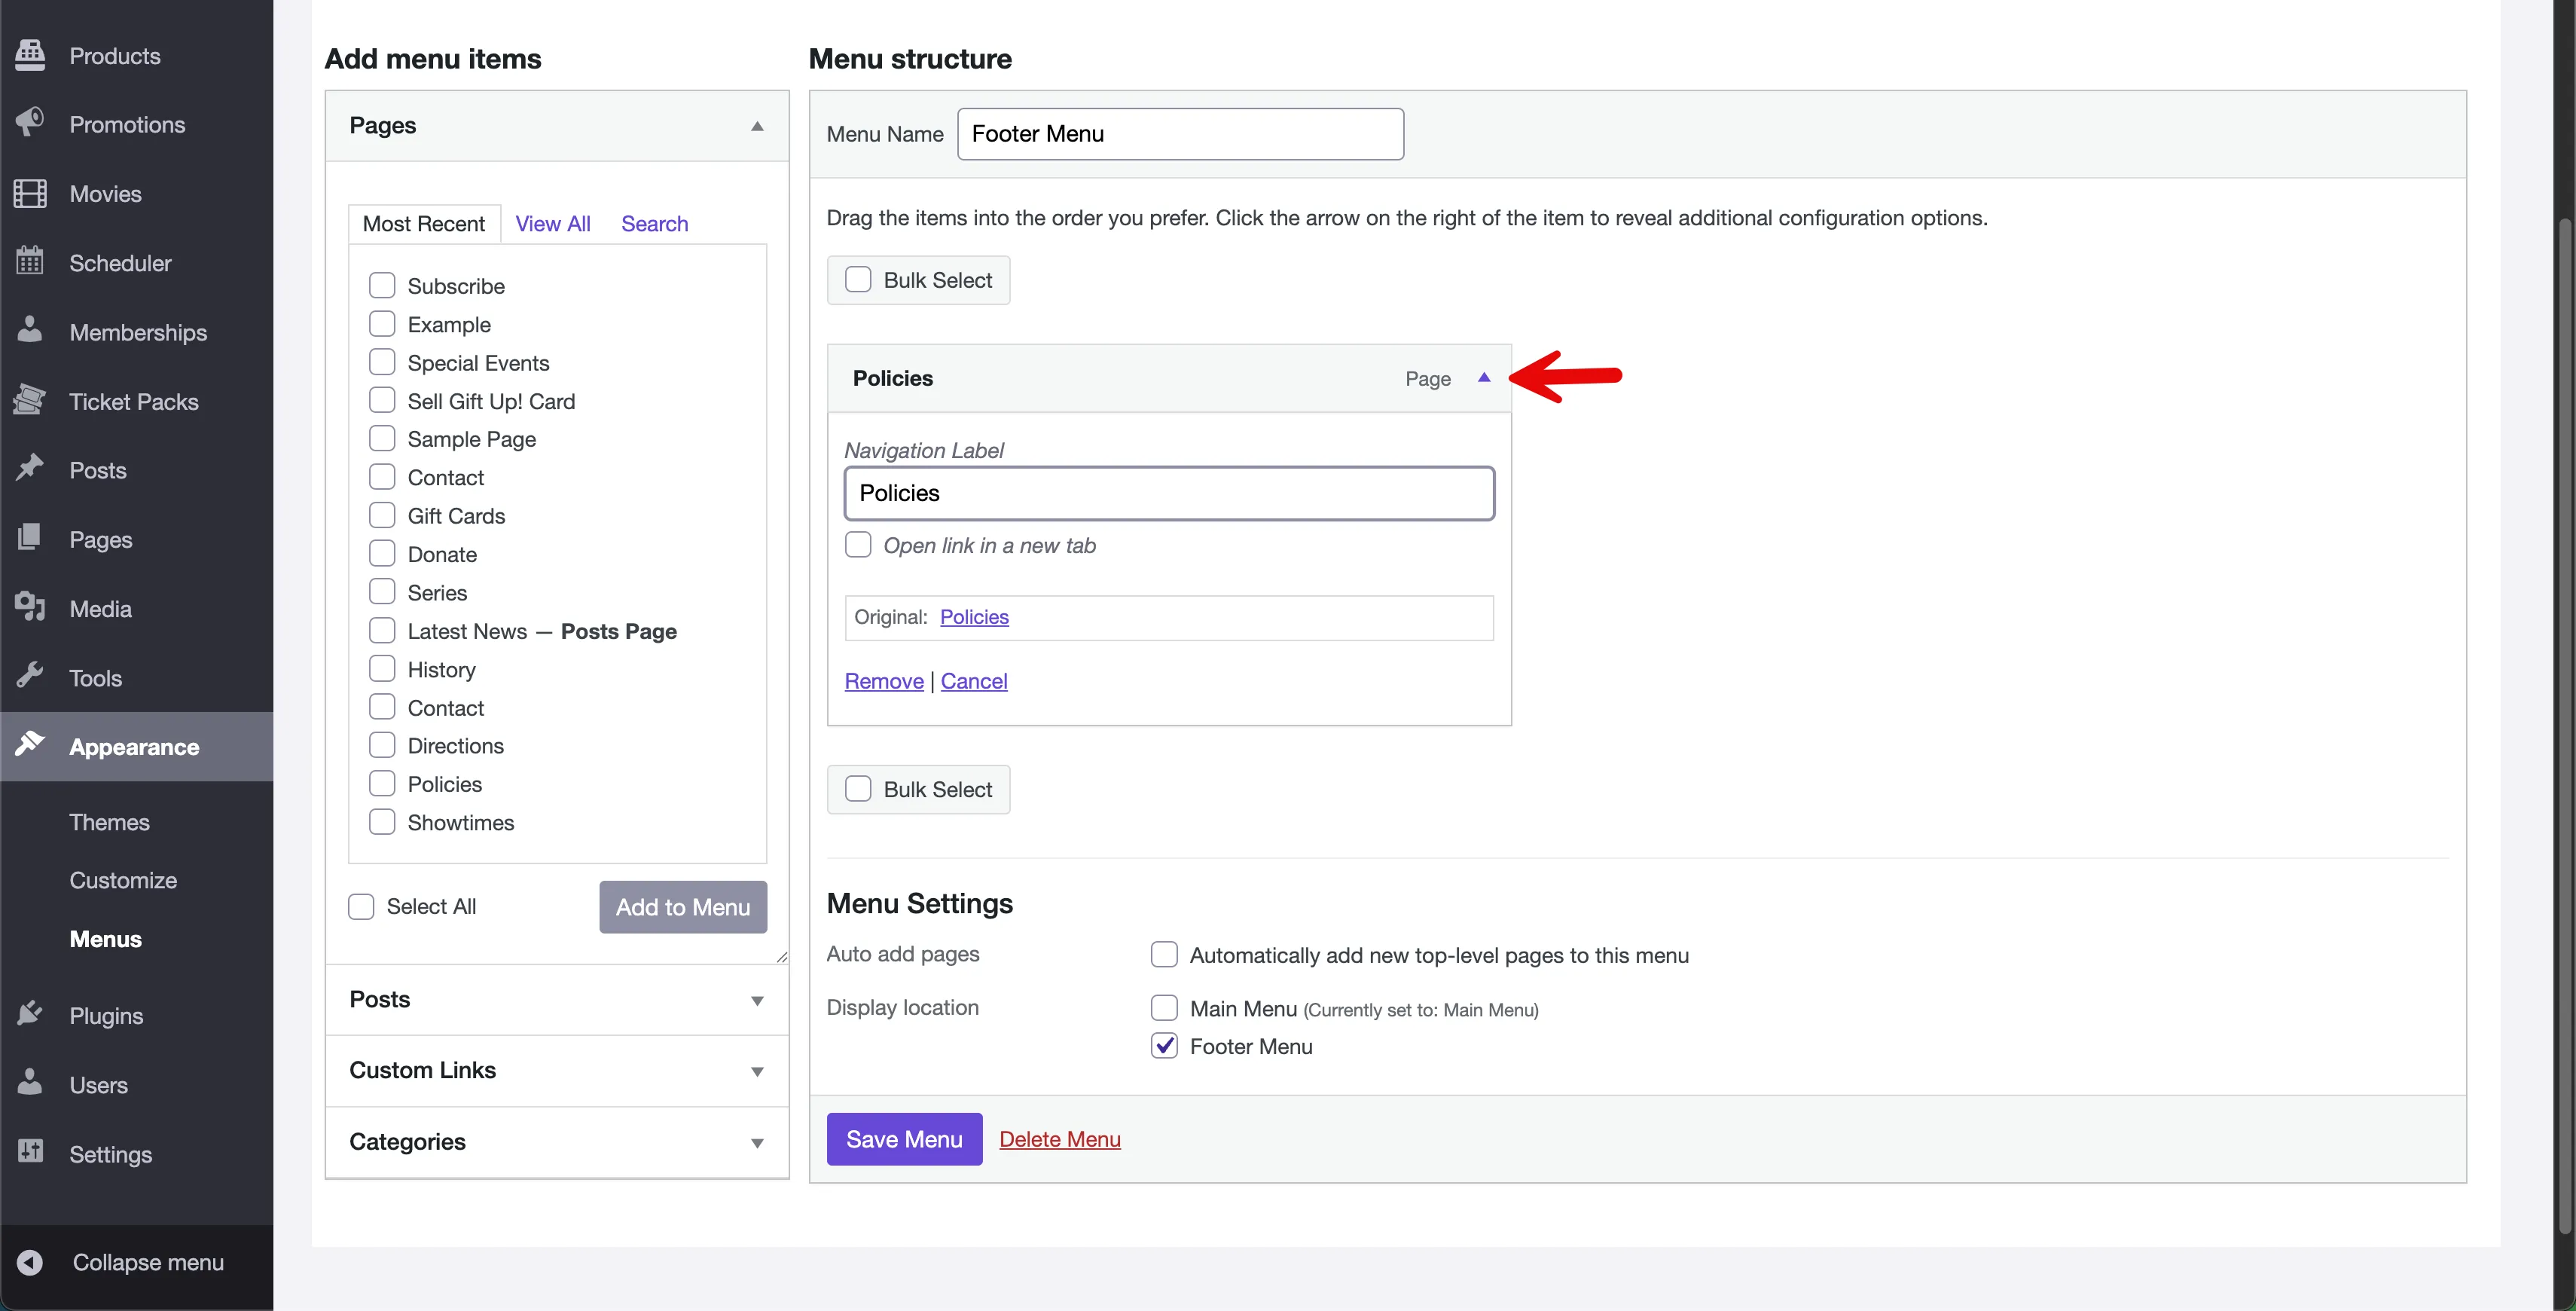The height and width of the screenshot is (1311, 2576).
Task: Open the Themes submenu item
Action: [109, 822]
